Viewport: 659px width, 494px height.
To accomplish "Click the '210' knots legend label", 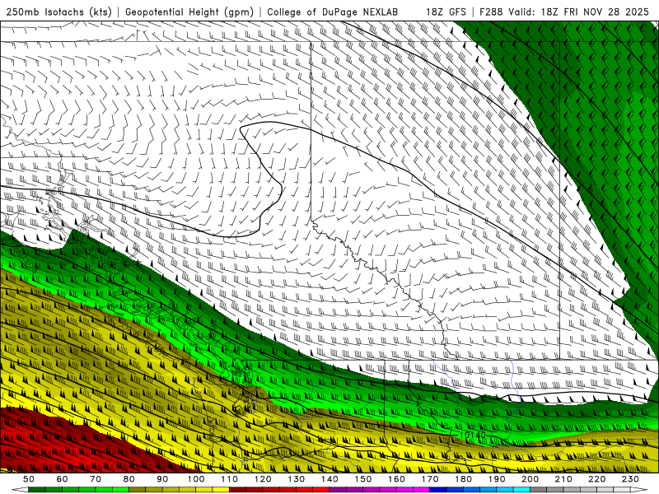I will 564,479.
